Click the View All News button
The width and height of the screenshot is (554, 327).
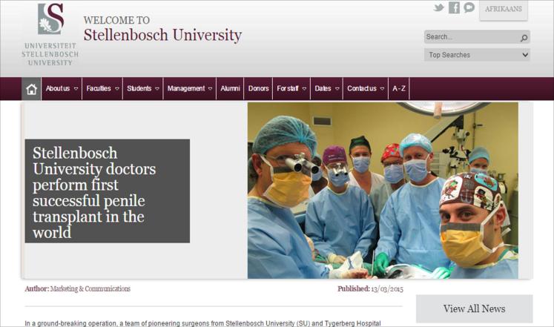coord(474,308)
